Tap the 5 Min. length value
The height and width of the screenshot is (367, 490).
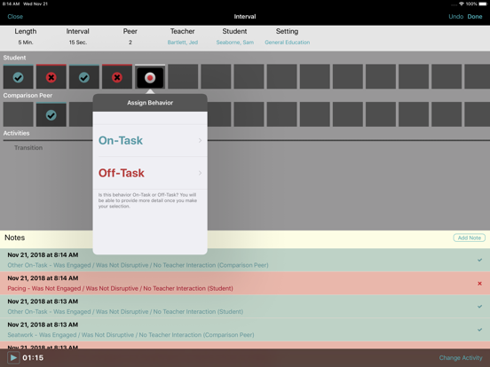(26, 43)
